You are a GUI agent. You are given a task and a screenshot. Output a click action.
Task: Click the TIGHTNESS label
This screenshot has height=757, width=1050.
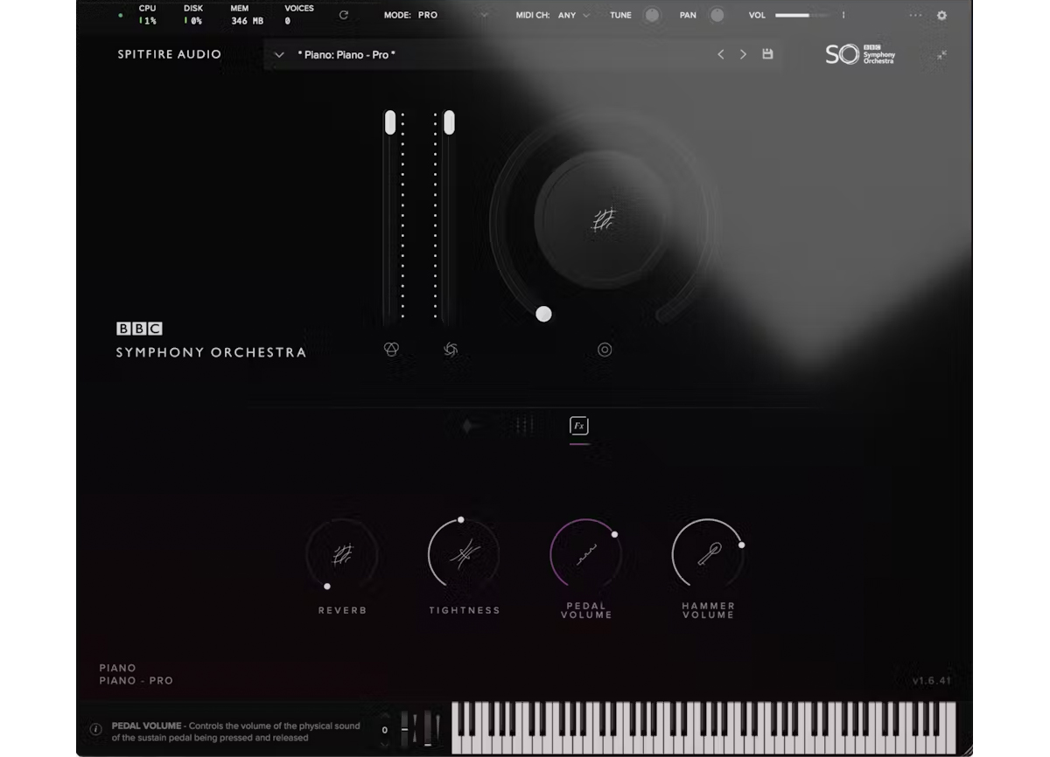(465, 610)
